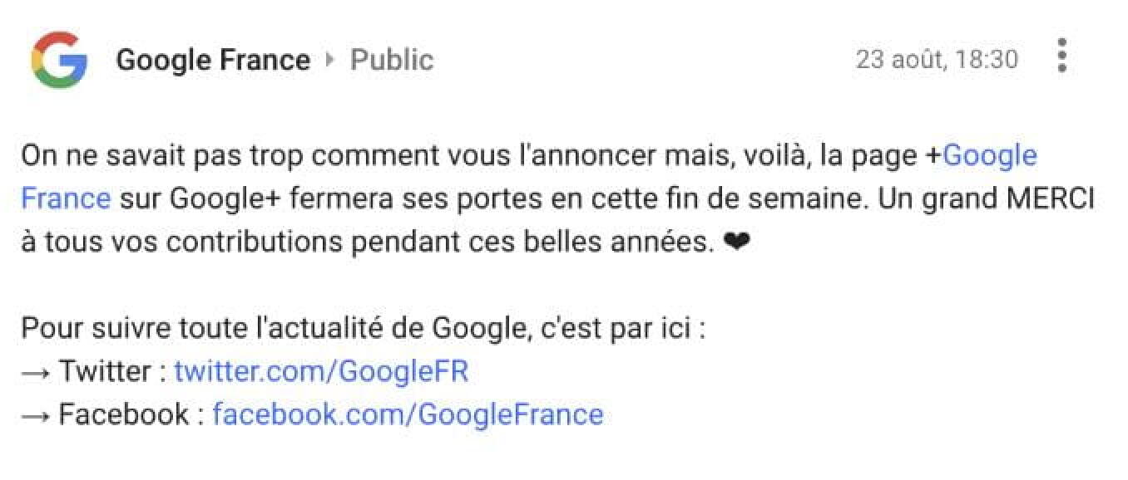Click the arrow before the Twitter label
Image resolution: width=1128 pixels, height=480 pixels.
[36, 371]
